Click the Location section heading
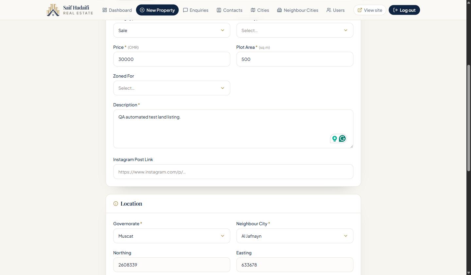This screenshot has width=471, height=275. click(x=131, y=204)
